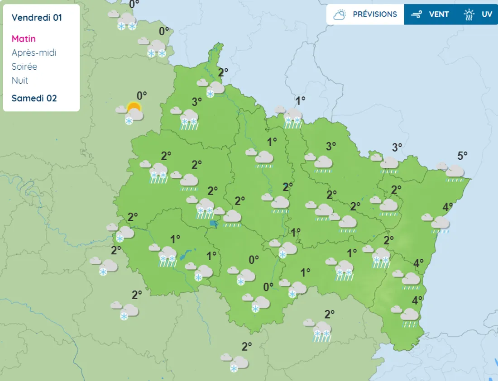Click the 0° label above the sun icon

pos(142,95)
